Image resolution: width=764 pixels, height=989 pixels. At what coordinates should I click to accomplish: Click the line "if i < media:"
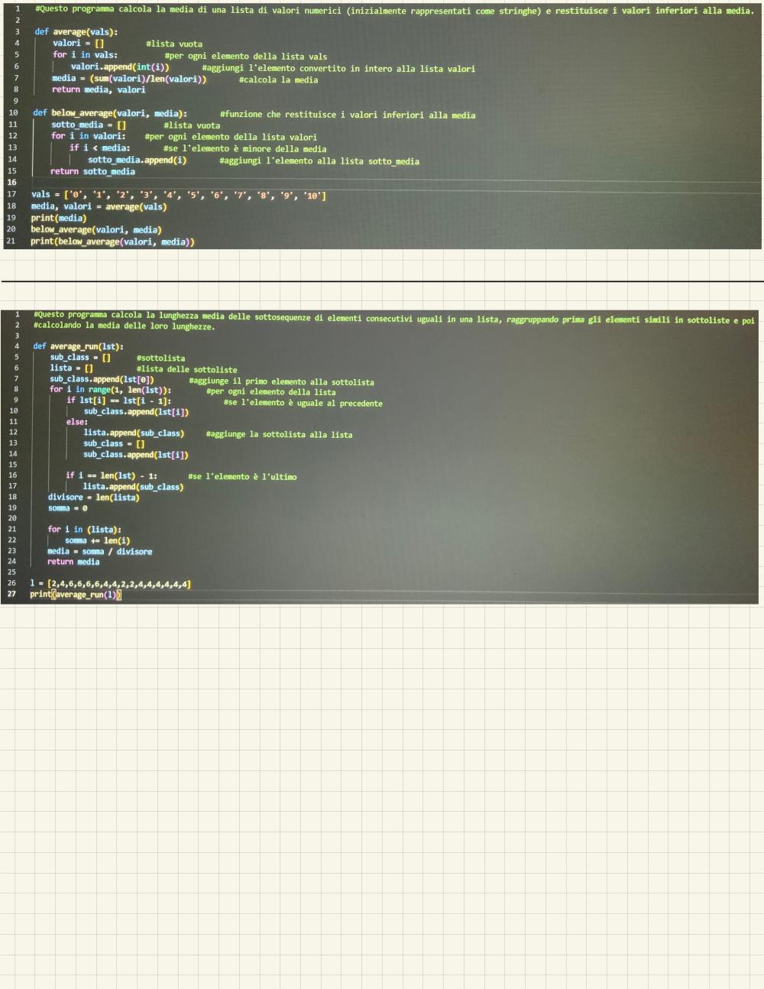[99, 148]
